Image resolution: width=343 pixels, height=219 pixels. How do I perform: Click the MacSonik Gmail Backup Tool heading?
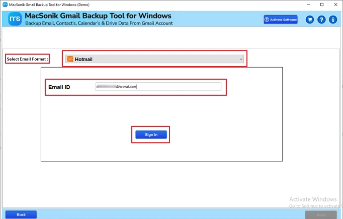pyautogui.click(x=98, y=16)
